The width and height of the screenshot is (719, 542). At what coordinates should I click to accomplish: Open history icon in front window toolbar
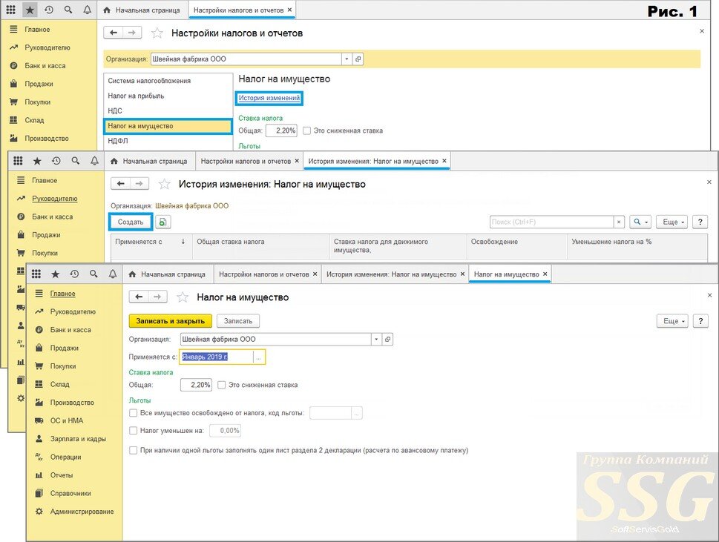[x=74, y=274]
